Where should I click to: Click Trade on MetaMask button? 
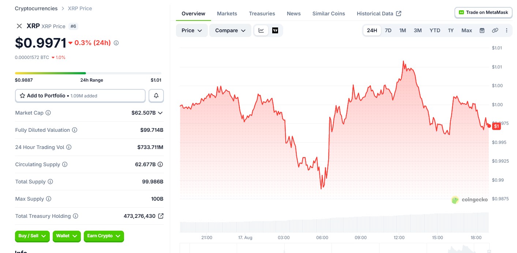[x=483, y=12]
